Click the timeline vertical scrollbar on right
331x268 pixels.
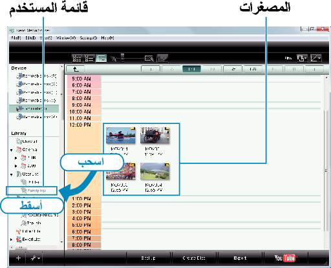(x=326, y=170)
